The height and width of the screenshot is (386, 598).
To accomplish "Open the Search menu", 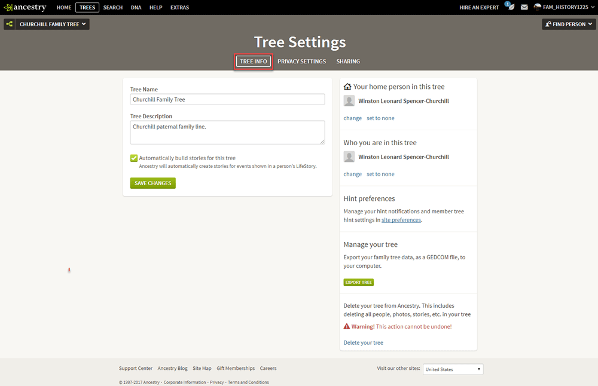I will pos(113,7).
